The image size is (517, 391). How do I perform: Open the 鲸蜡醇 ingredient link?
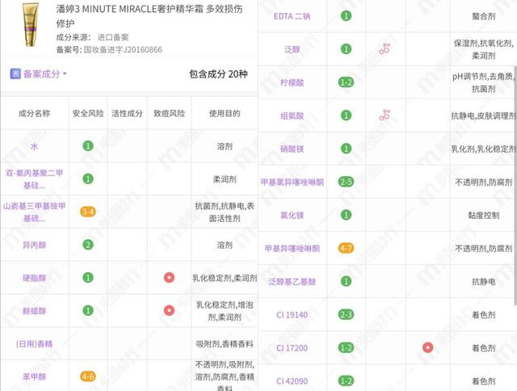[x=34, y=311]
